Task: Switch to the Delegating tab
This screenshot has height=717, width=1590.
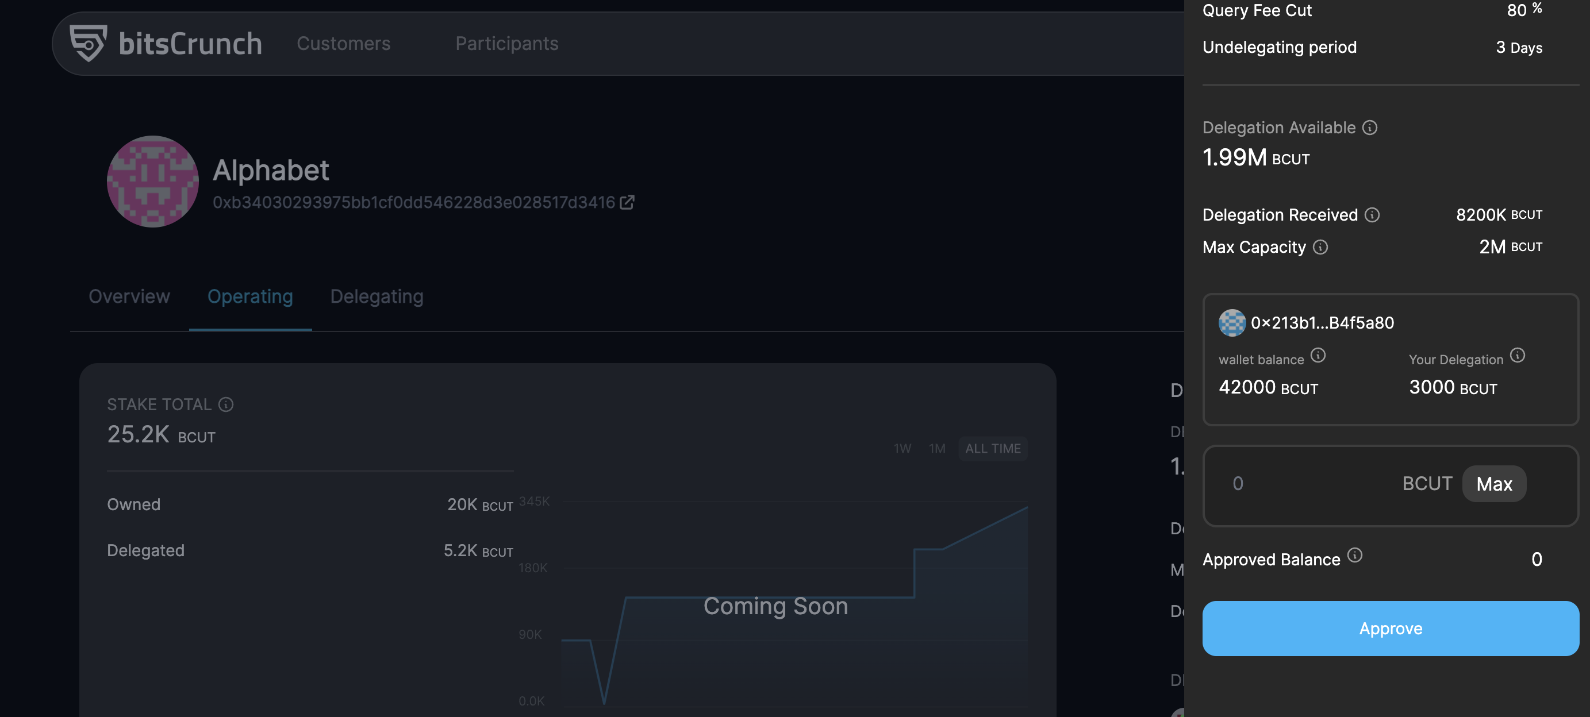Action: [377, 296]
